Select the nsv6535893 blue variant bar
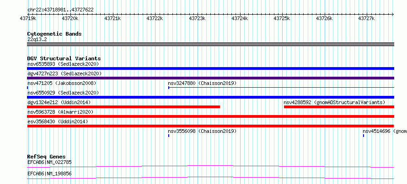The image size is (407, 184). click(210, 68)
